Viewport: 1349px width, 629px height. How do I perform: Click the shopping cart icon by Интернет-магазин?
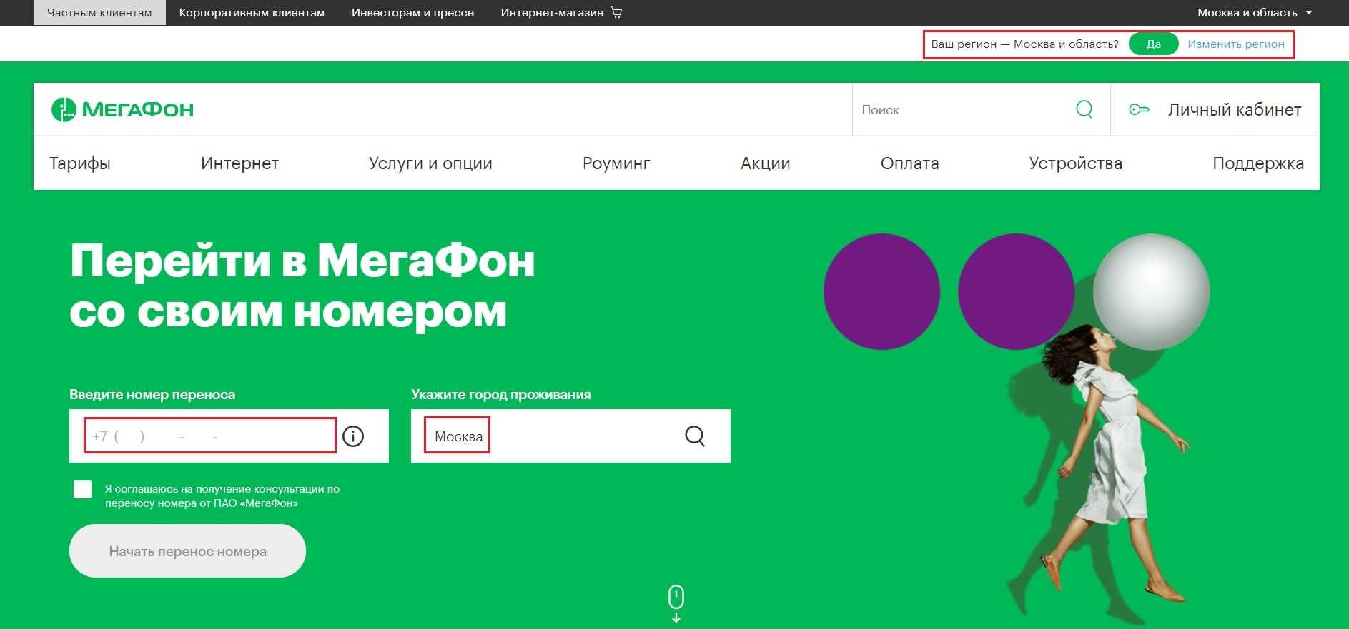(616, 13)
